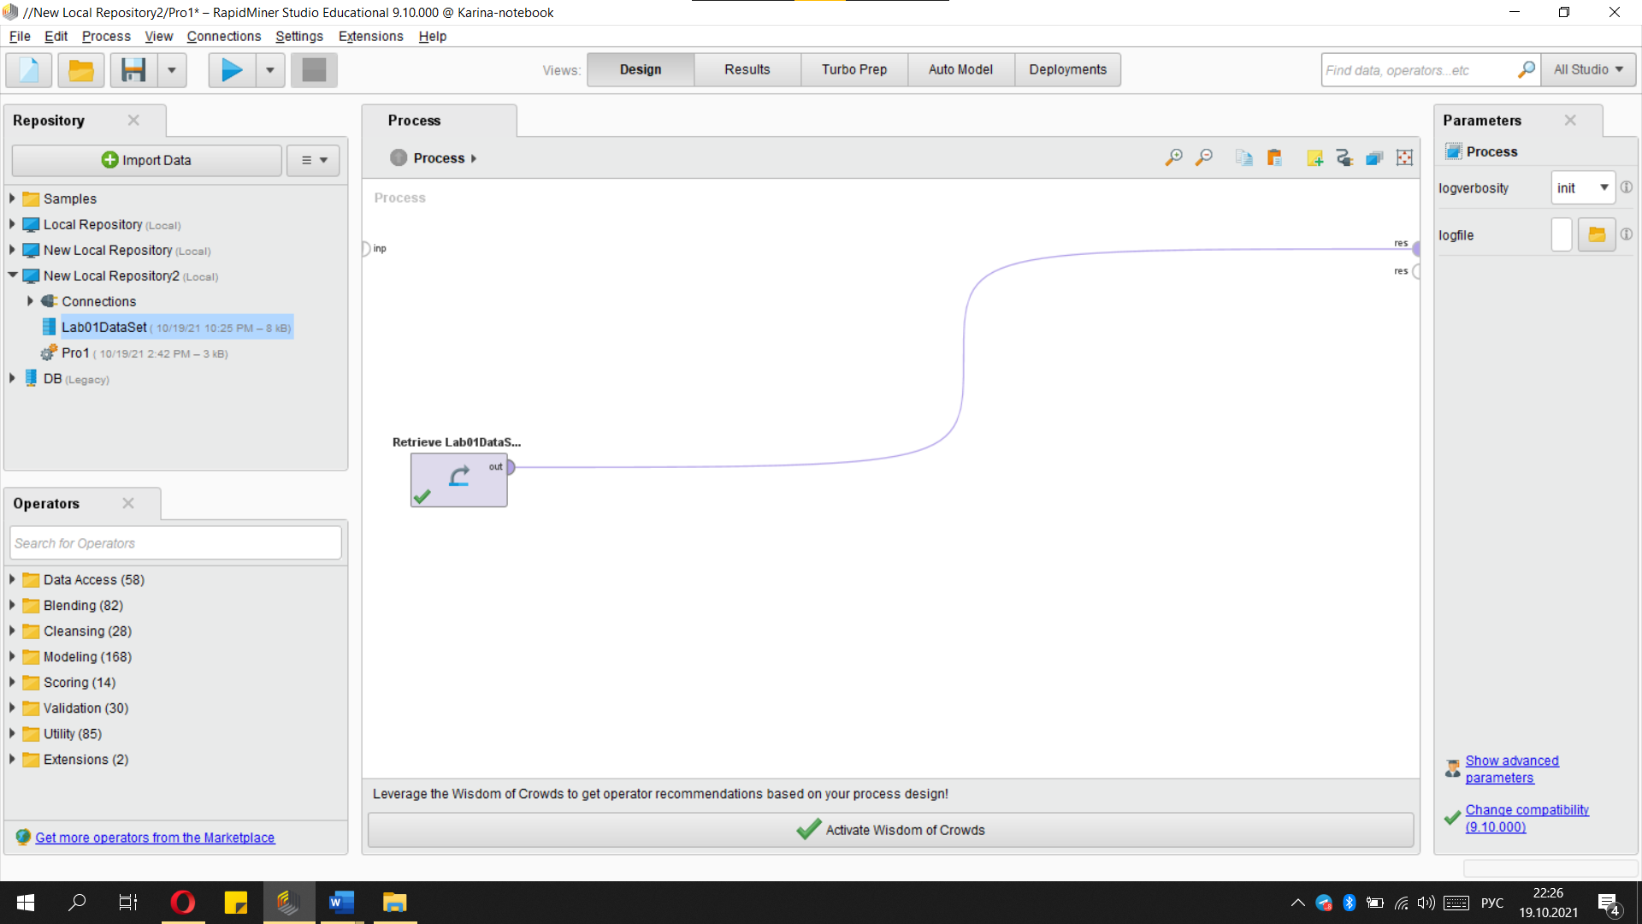Run the process with the blue play button
Image resolution: width=1642 pixels, height=924 pixels.
tap(232, 70)
